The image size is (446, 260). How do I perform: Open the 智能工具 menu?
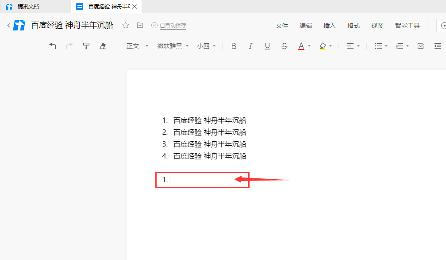point(407,25)
